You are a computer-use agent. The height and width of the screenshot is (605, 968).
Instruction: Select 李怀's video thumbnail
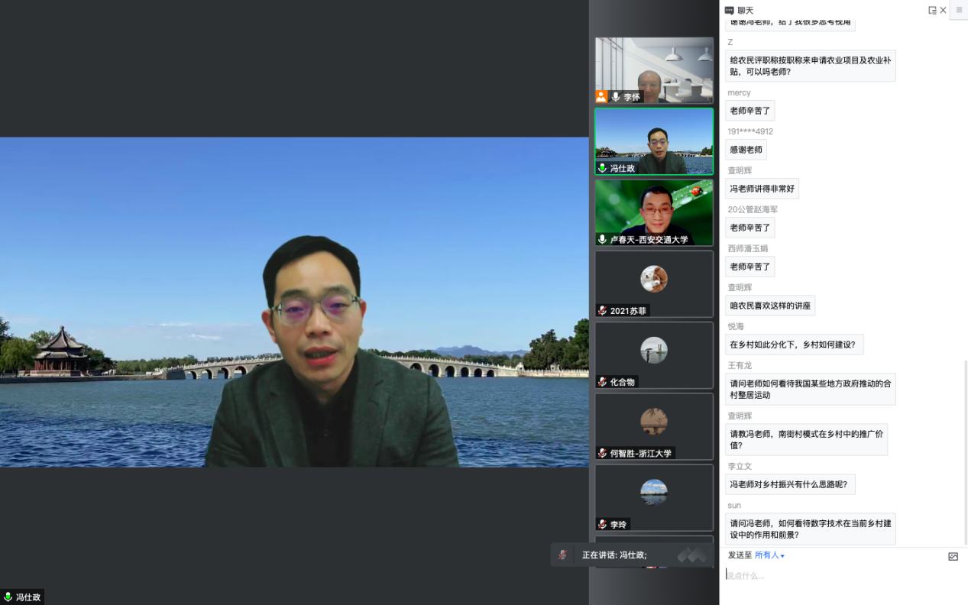tap(654, 69)
